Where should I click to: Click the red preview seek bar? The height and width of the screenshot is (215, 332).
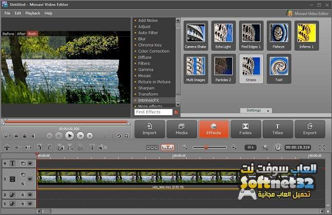pos(66,122)
